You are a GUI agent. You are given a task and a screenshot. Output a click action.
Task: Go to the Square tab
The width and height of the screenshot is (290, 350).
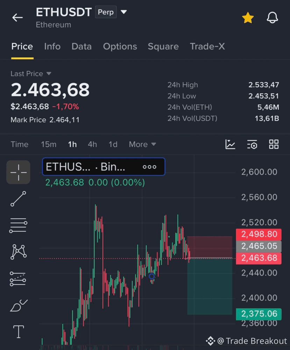point(163,47)
